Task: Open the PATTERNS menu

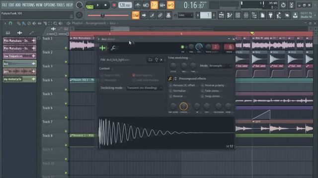Action: [x=28, y=5]
